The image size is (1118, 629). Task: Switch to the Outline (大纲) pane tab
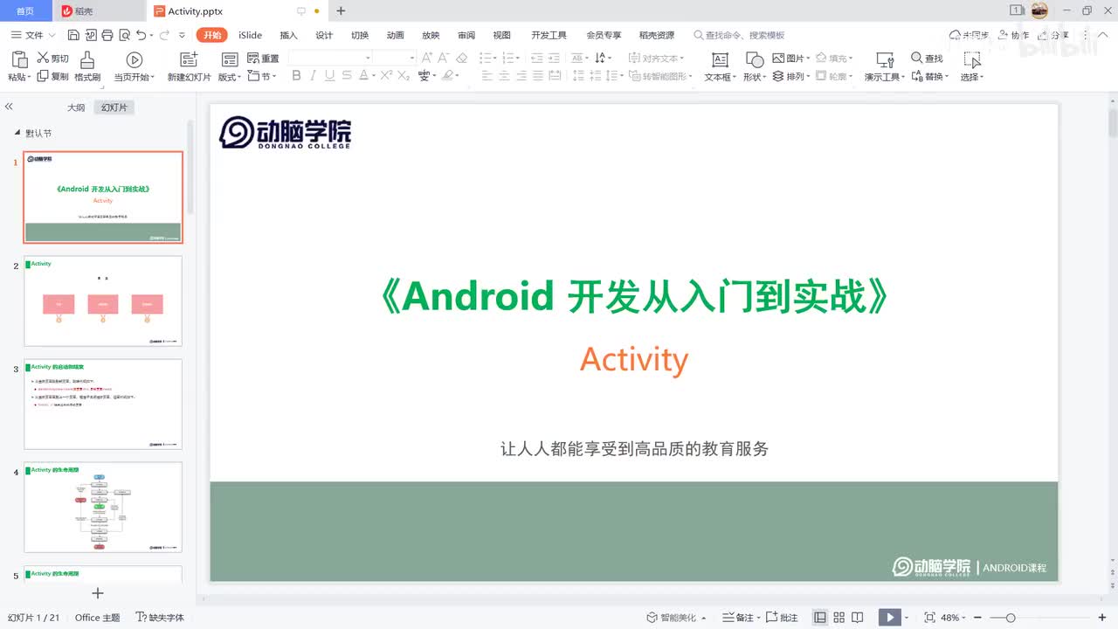(76, 107)
